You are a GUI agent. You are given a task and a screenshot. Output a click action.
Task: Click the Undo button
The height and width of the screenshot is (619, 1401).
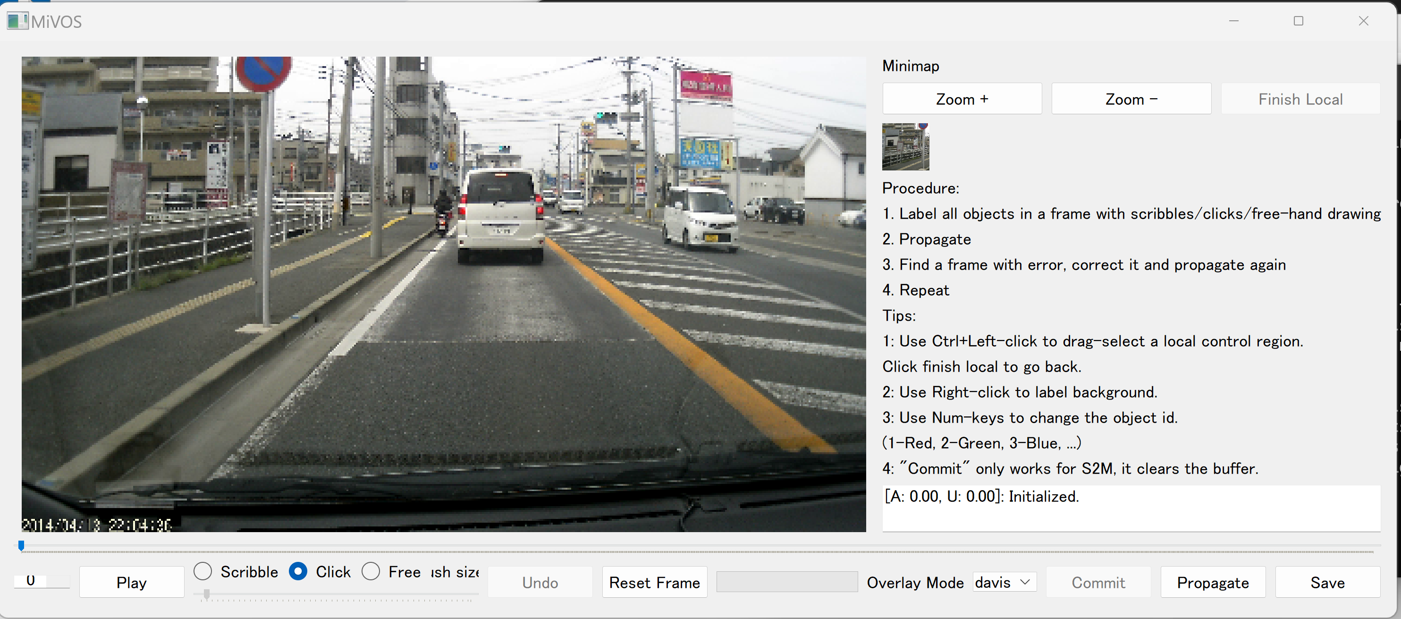[540, 582]
